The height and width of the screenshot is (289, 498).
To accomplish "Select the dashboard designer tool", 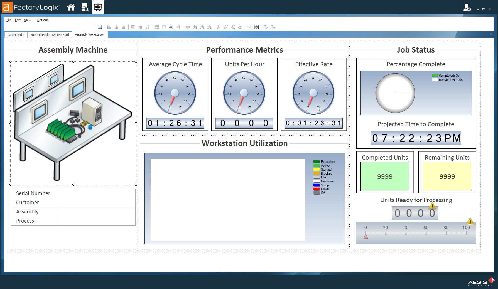I will (x=98, y=7).
